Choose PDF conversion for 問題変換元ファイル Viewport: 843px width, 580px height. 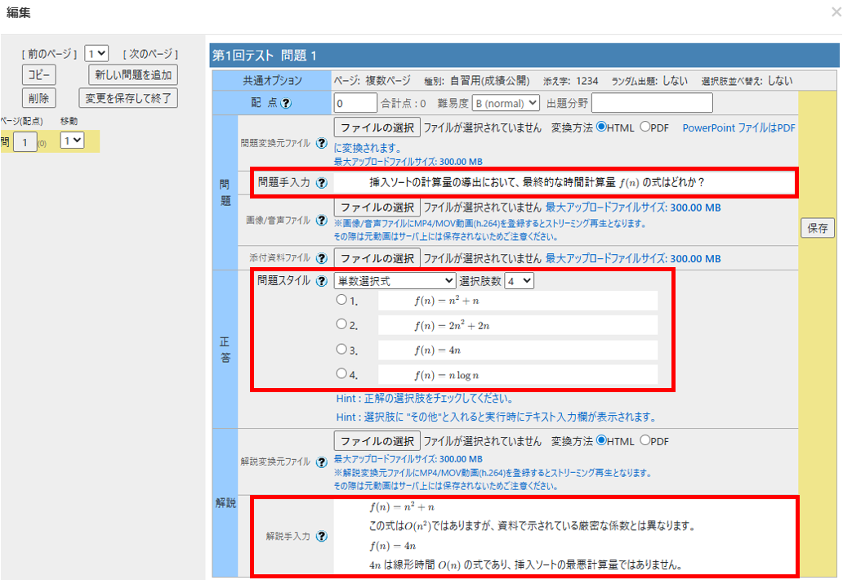click(x=645, y=127)
